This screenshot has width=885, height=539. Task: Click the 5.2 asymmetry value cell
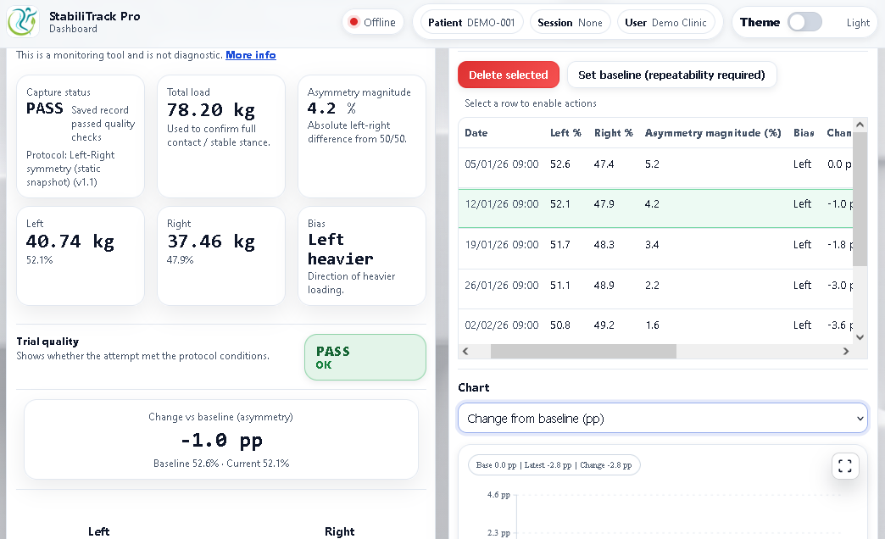[652, 164]
